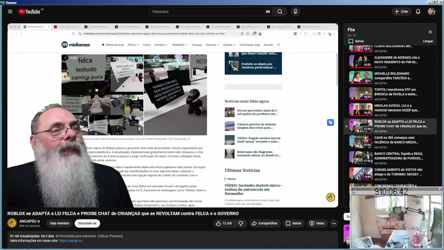Expand the Cotidiano dropdown in video page

click(161, 45)
